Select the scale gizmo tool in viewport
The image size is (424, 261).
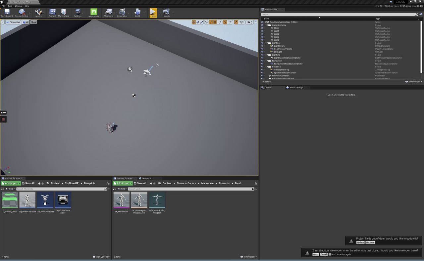tap(202, 22)
